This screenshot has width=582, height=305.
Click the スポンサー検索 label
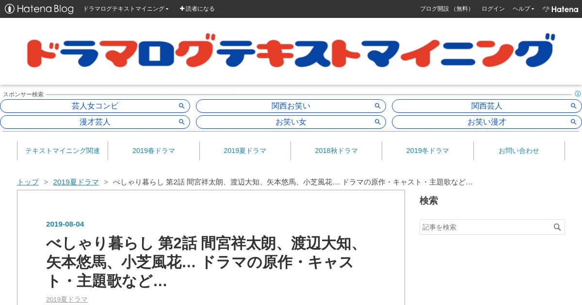click(23, 94)
